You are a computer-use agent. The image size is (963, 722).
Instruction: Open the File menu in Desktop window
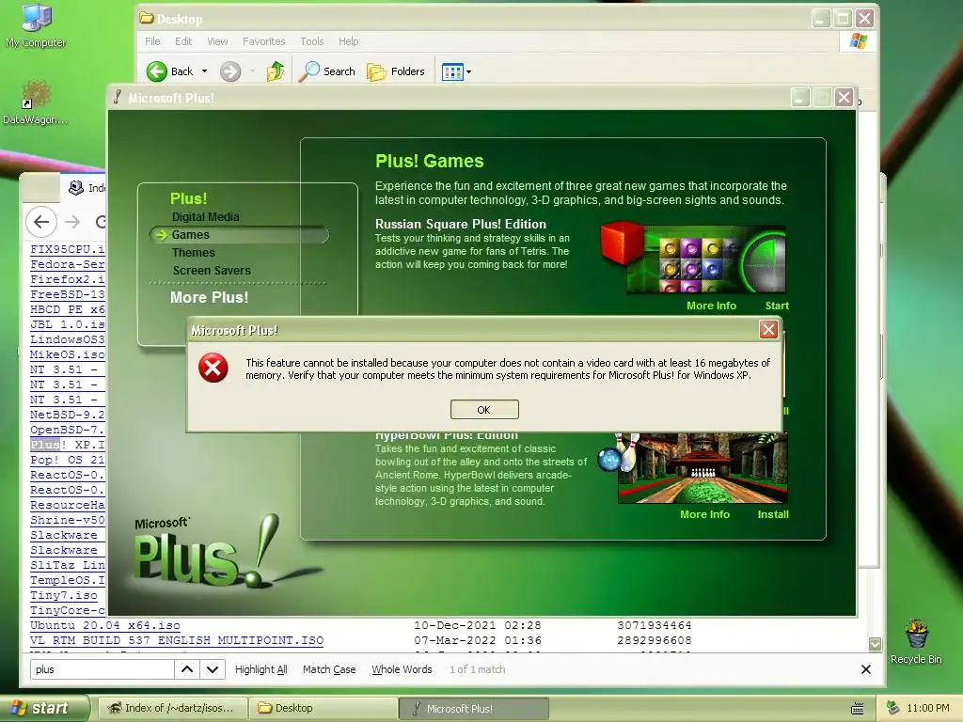coord(152,41)
